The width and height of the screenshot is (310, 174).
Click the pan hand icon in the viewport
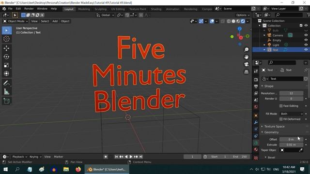point(247,57)
